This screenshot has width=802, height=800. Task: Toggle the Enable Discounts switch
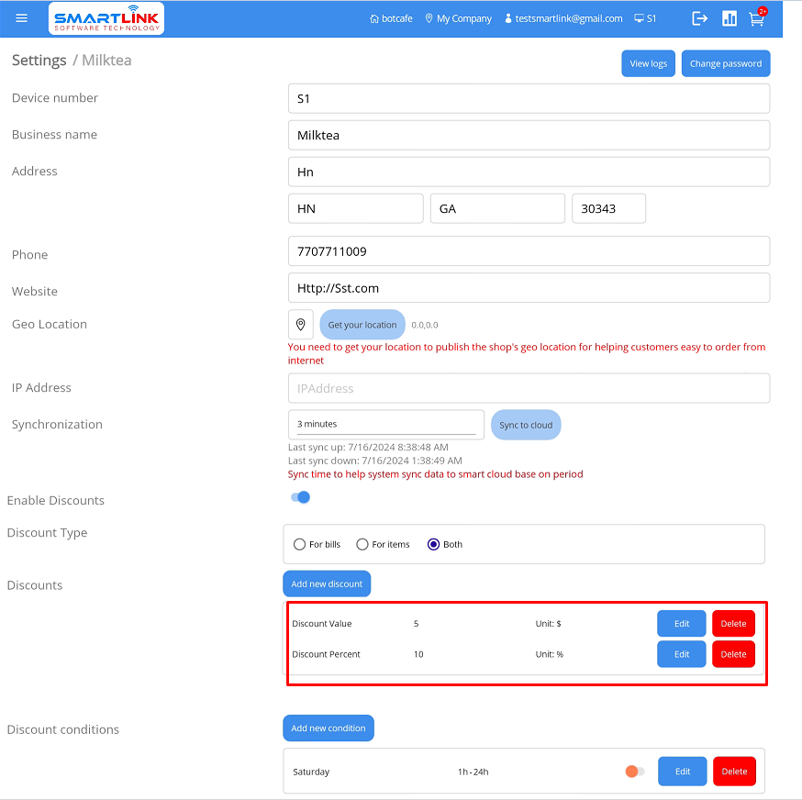pyautogui.click(x=301, y=497)
